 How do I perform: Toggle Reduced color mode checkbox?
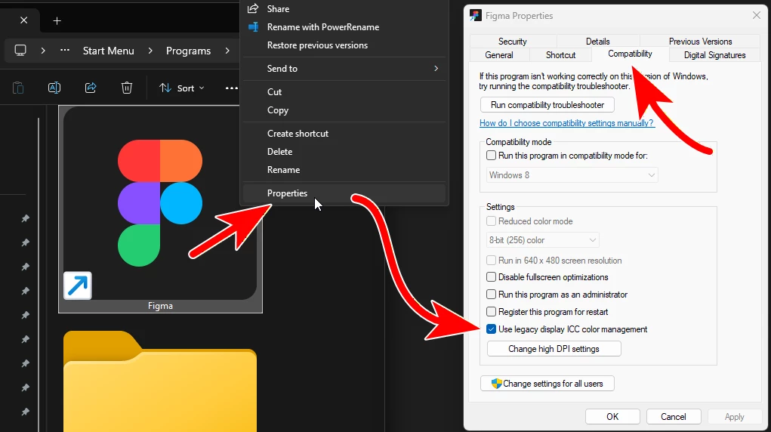(491, 221)
